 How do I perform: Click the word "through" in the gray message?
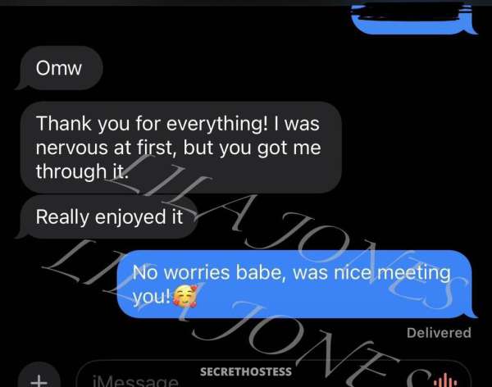(71, 171)
